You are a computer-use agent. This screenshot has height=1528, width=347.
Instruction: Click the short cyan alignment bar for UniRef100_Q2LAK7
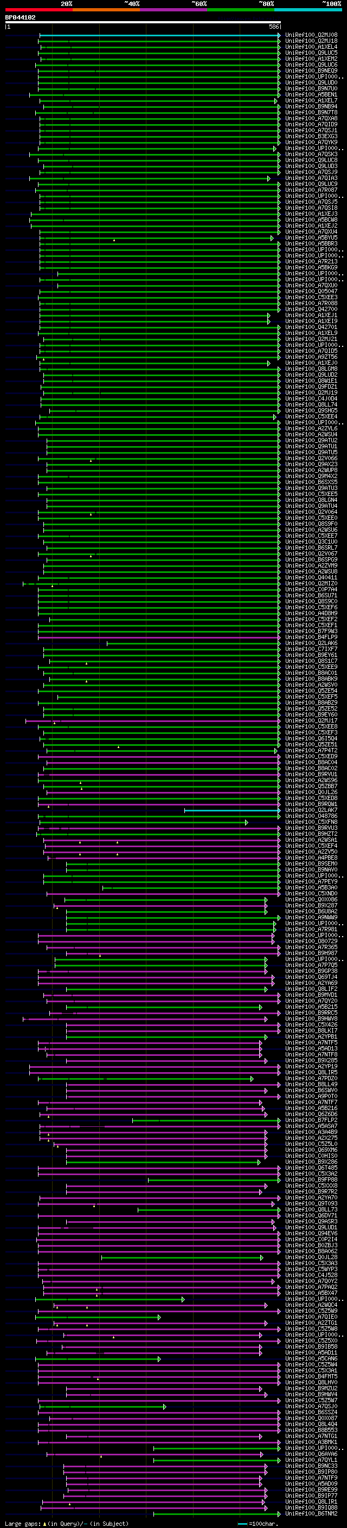pyautogui.click(x=232, y=810)
